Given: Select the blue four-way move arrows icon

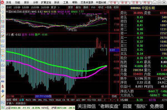Looking at the screenshot, I should (x=3, y=91).
